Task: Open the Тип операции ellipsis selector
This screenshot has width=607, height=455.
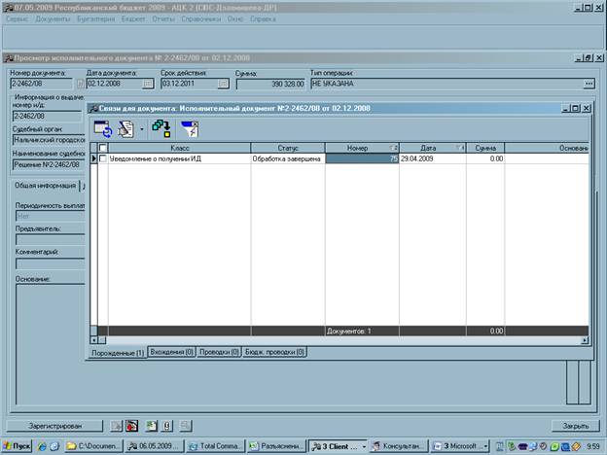Action: point(589,84)
